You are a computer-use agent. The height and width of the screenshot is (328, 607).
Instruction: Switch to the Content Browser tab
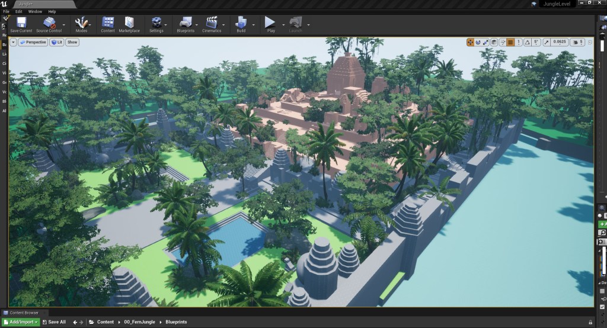24,313
